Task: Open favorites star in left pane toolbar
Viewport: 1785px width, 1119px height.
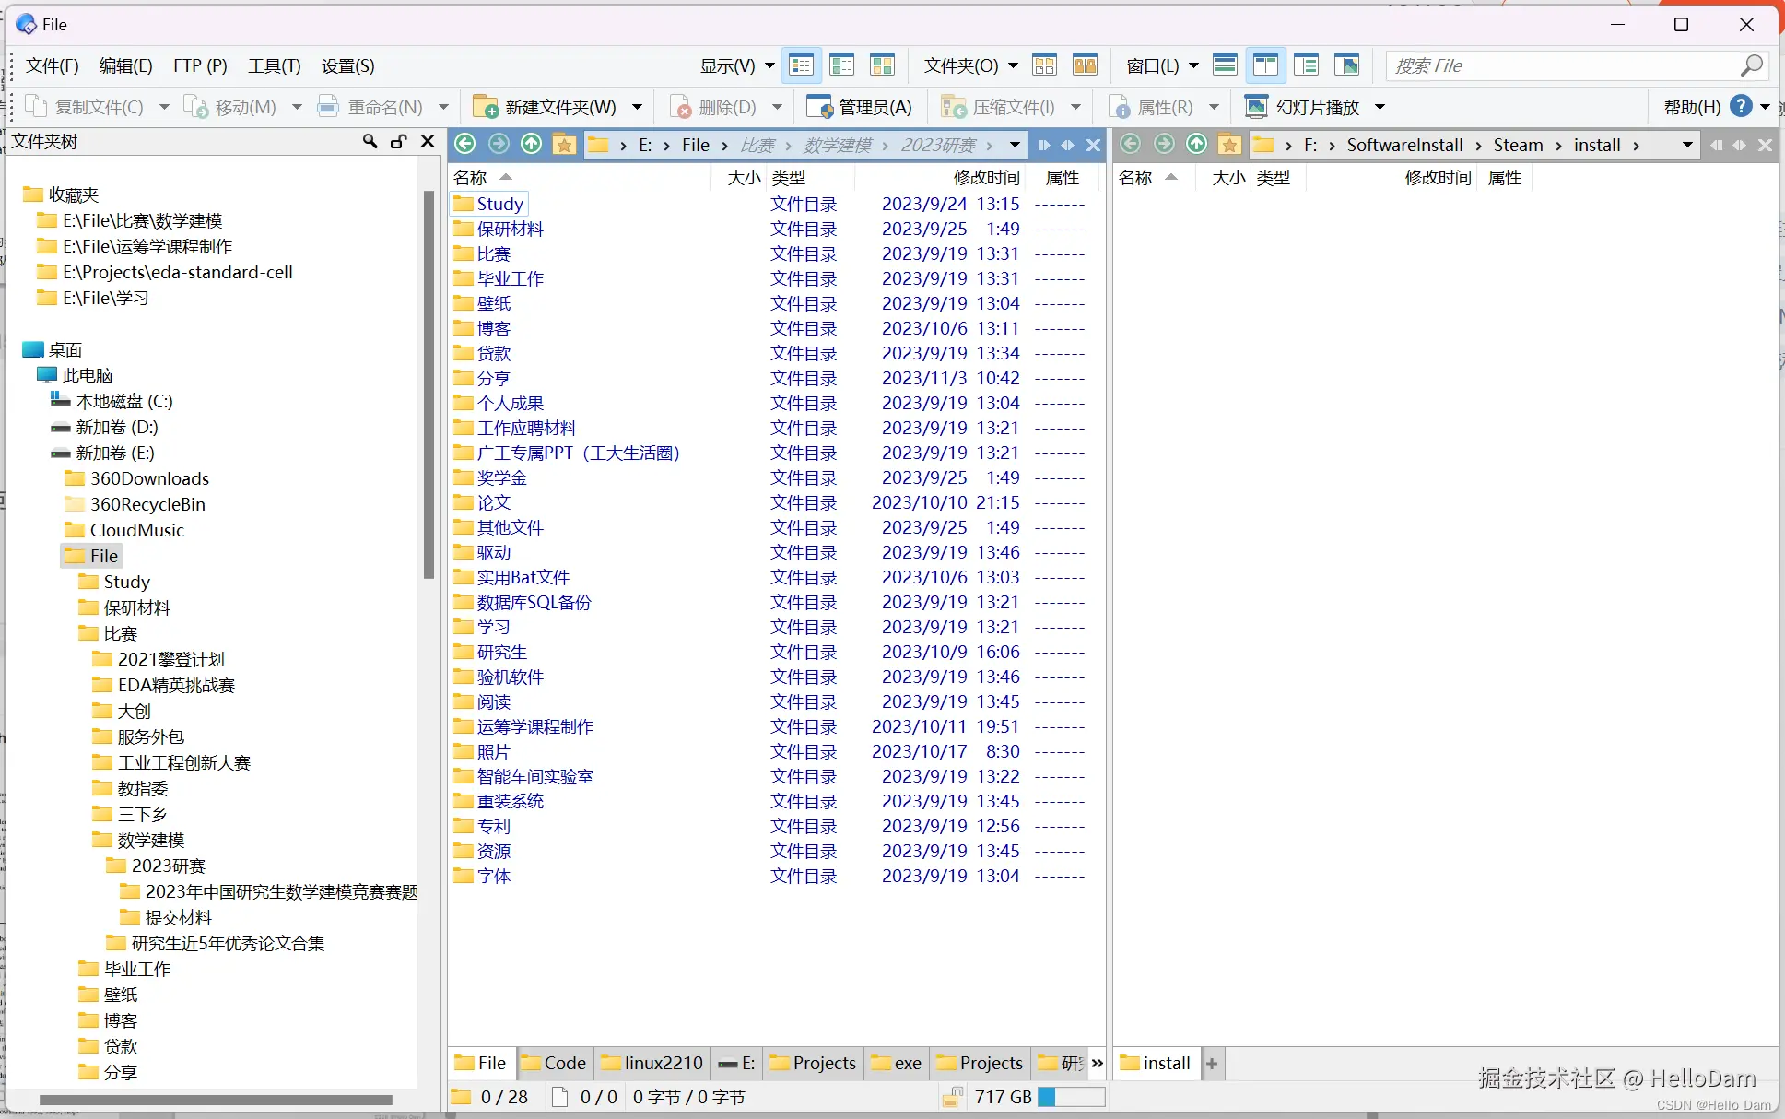Action: (564, 145)
